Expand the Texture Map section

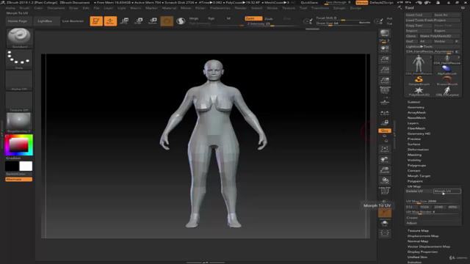click(418, 231)
